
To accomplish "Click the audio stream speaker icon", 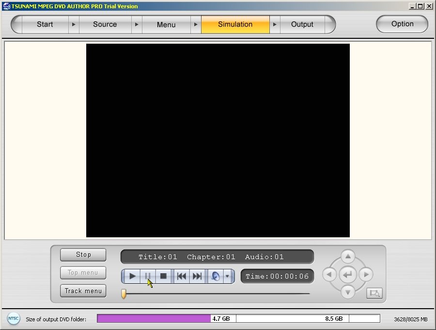I will (216, 276).
